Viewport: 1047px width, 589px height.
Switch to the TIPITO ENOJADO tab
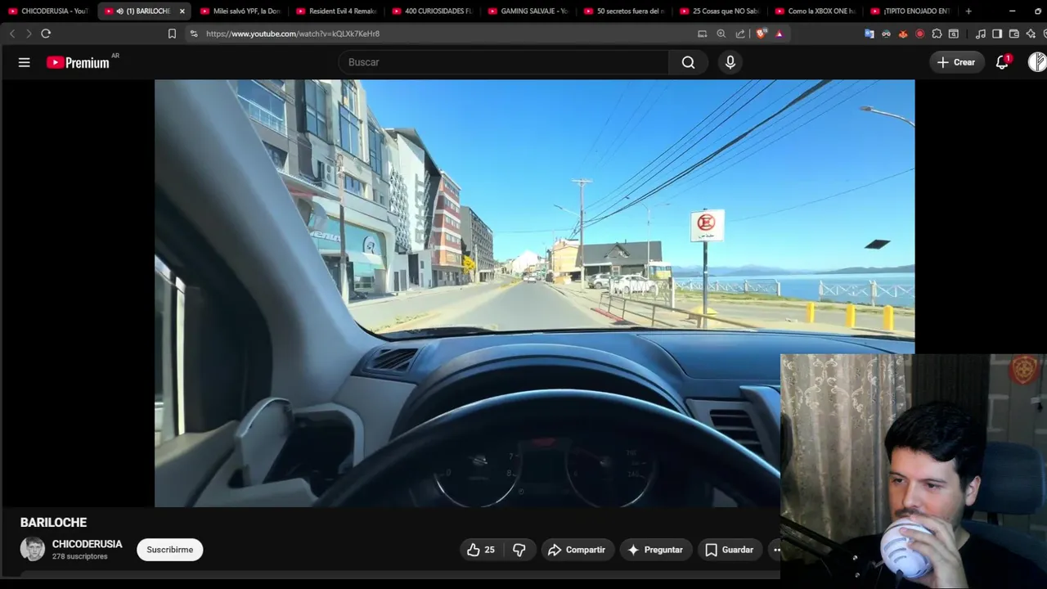tap(910, 11)
